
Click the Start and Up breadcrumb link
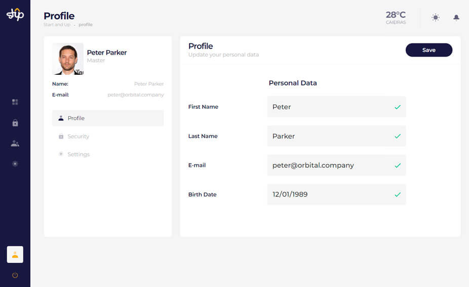[x=57, y=25]
